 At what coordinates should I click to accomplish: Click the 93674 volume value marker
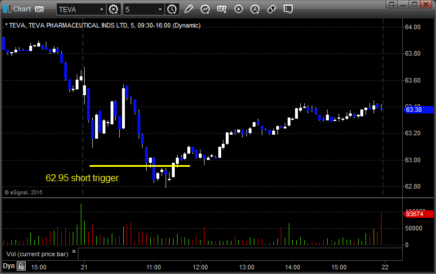click(x=418, y=214)
